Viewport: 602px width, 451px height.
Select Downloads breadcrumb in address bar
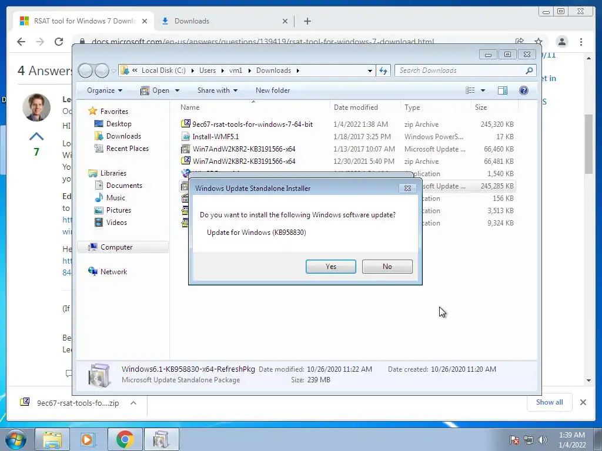(273, 70)
